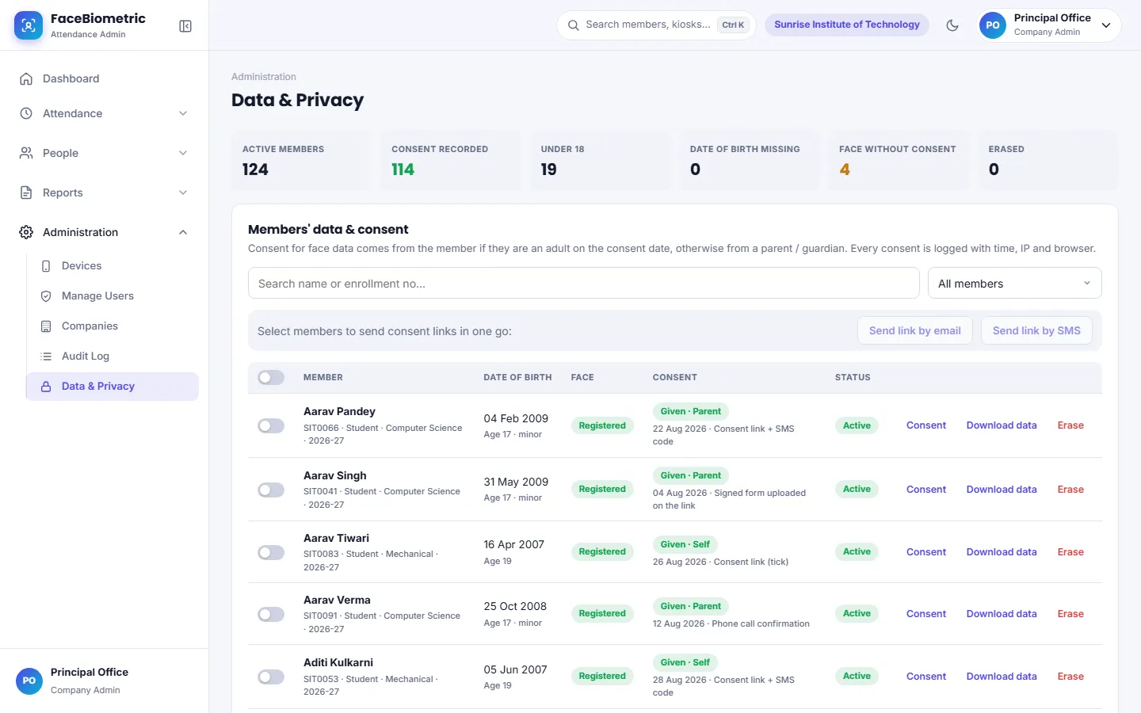Click Send link by SMS button
The image size is (1141, 713).
pyautogui.click(x=1036, y=331)
